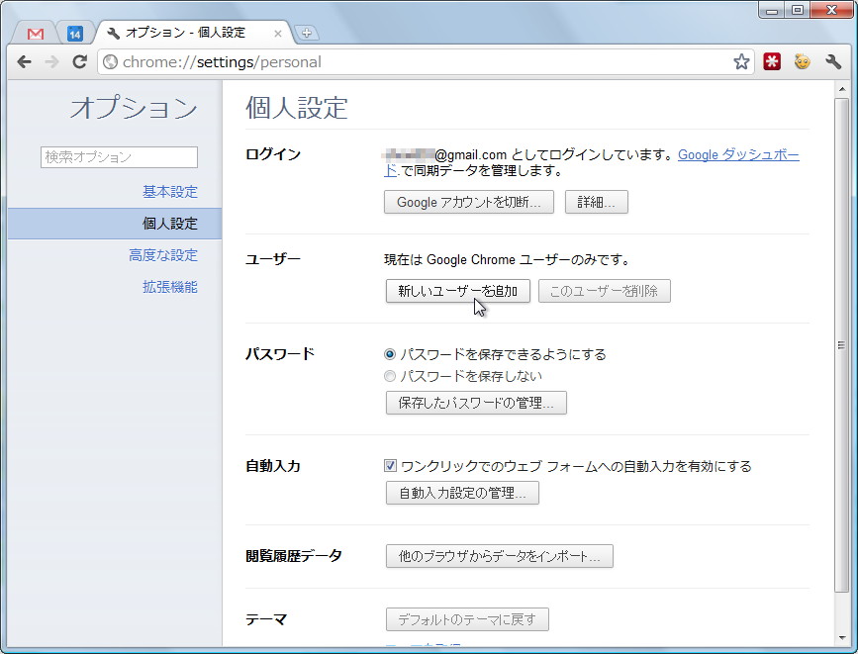Select パスワードを保存できるようにする radio button
The image size is (858, 654).
391,352
